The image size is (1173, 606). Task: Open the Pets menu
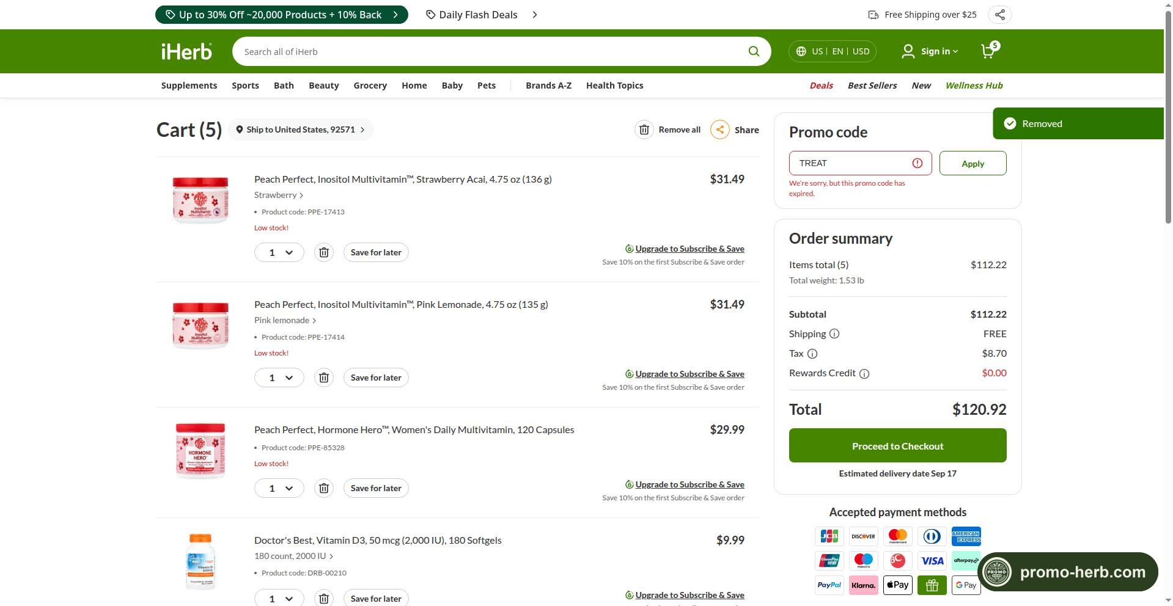[x=486, y=86]
